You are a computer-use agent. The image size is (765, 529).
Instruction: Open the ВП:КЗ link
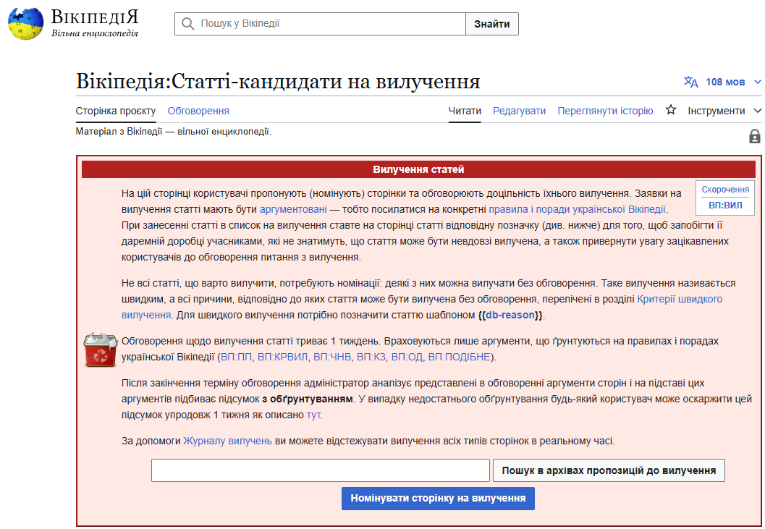tap(371, 357)
